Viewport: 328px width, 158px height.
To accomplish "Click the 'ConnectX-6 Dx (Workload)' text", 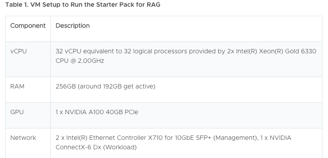I will [x=96, y=147].
